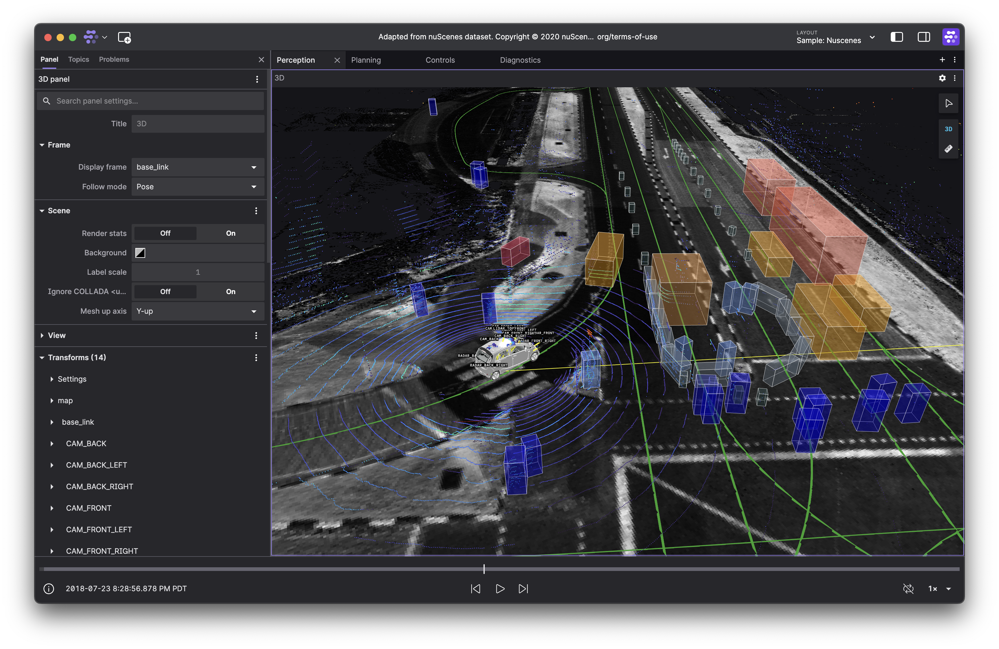Switch to 3D camera view toggle
Image resolution: width=999 pixels, height=649 pixels.
[x=948, y=129]
